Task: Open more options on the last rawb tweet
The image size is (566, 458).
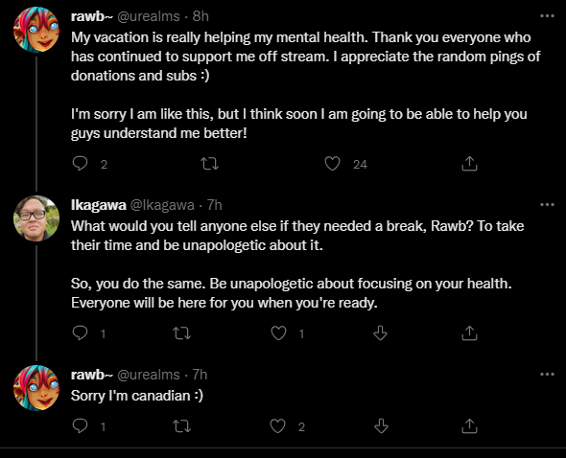Action: [547, 375]
